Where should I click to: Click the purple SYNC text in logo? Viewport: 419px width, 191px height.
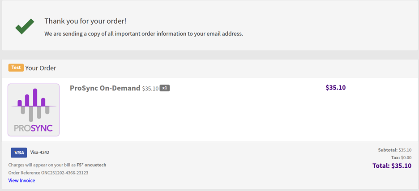[x=42, y=128]
